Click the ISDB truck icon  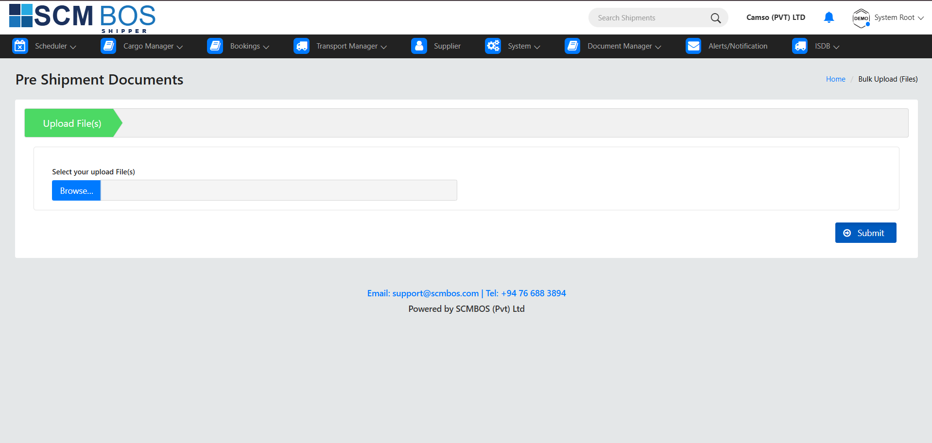click(x=800, y=46)
